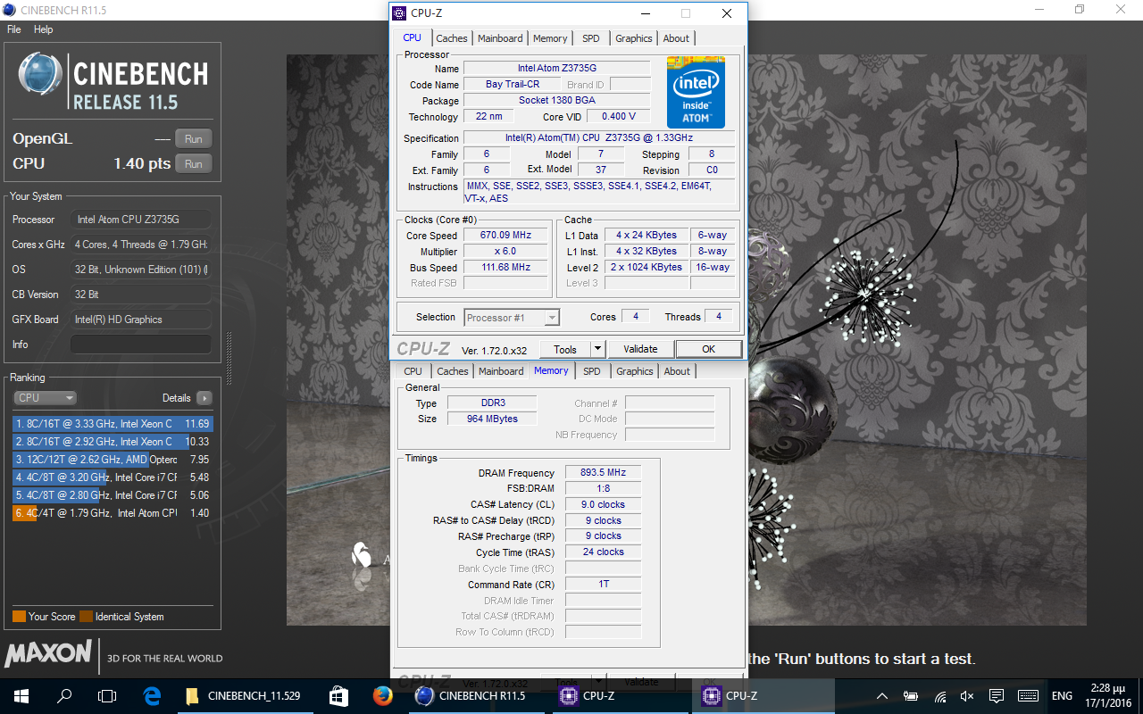Launch Firefox from taskbar

coord(383,696)
